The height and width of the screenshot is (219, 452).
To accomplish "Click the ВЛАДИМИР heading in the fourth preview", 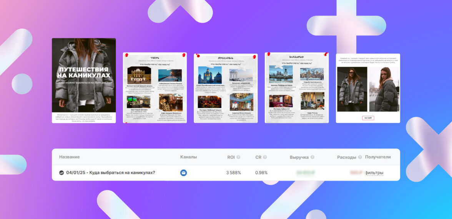I will [x=297, y=57].
